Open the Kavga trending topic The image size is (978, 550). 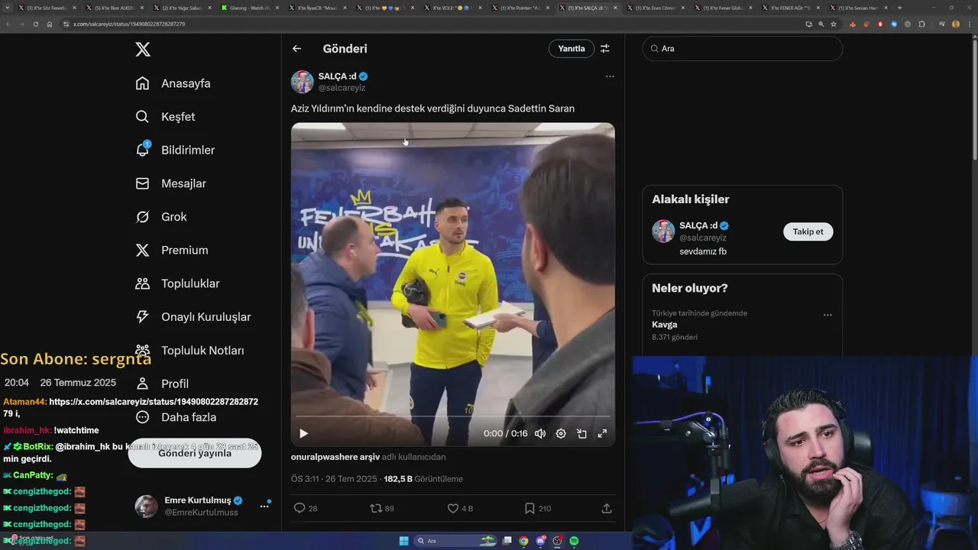(665, 325)
